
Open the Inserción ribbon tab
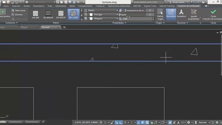click(x=16, y=6)
